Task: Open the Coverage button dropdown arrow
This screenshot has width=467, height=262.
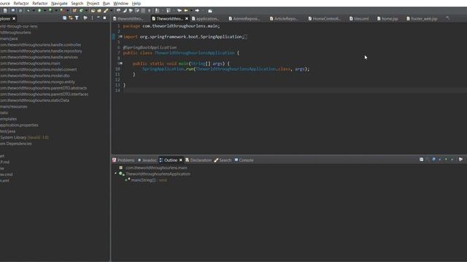Action: [56, 10]
